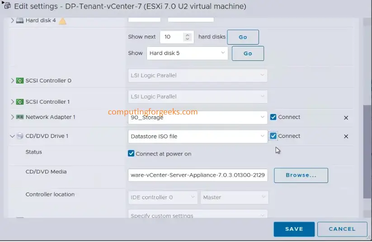
Task: Click the CD/DVD Media path field
Action: point(198,175)
